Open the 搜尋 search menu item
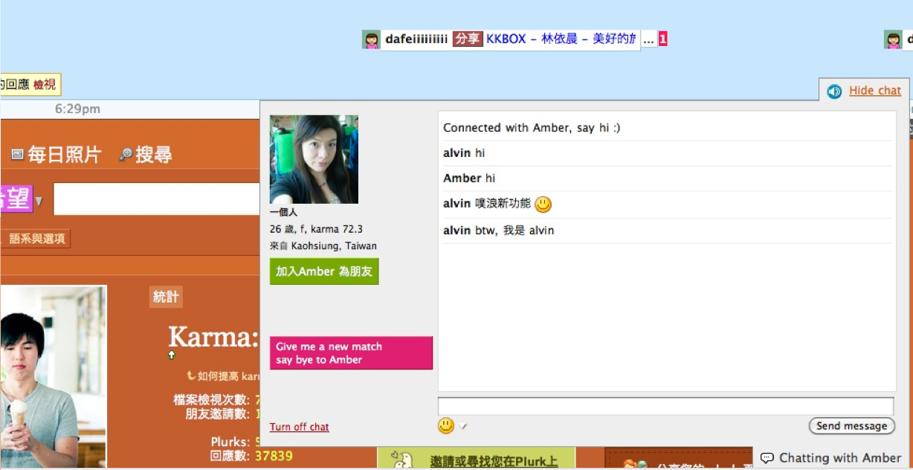 154,155
